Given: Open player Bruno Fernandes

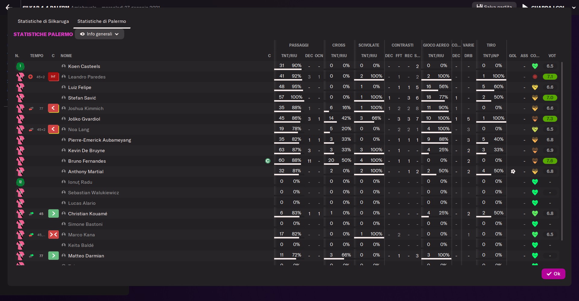Looking at the screenshot, I should (87, 161).
